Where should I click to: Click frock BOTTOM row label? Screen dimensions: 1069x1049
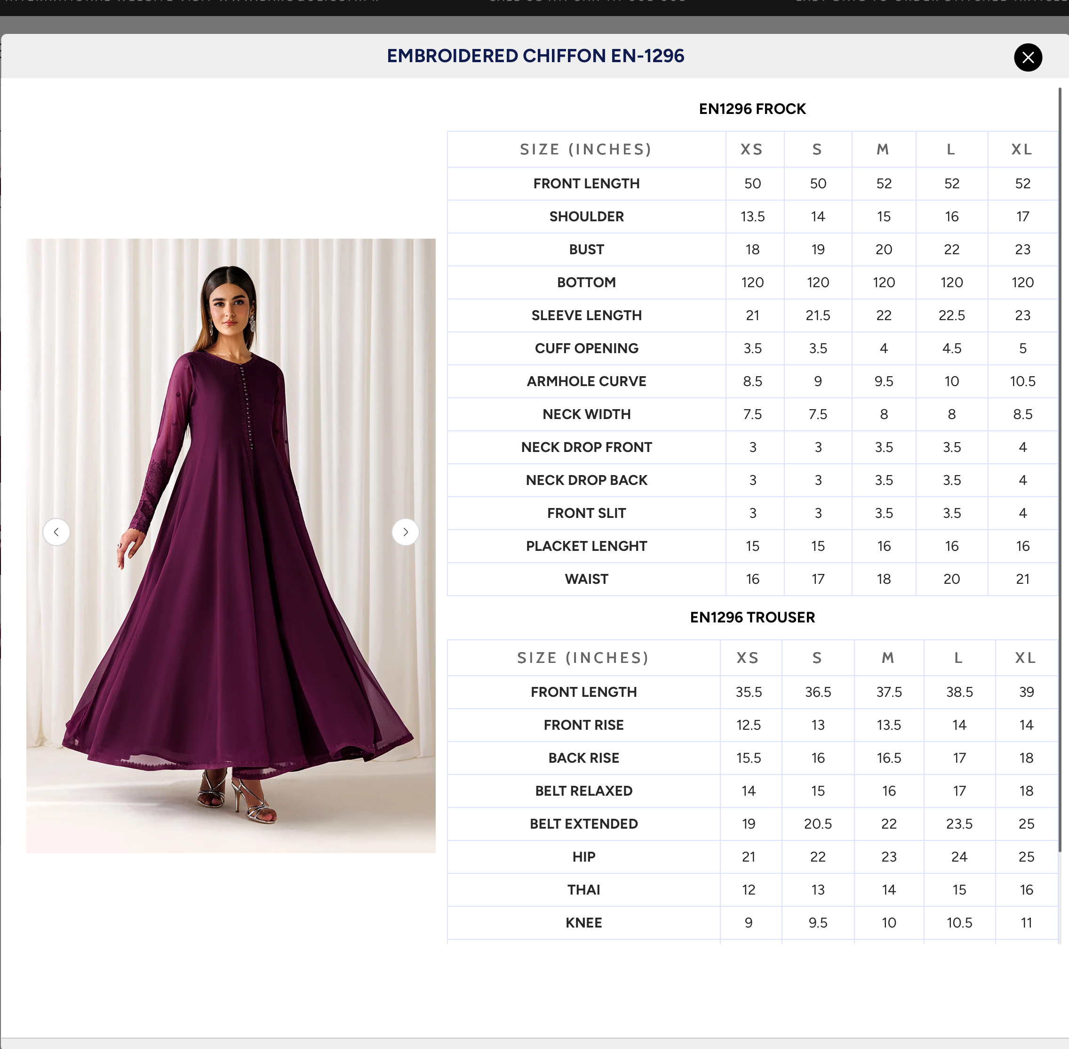click(586, 282)
